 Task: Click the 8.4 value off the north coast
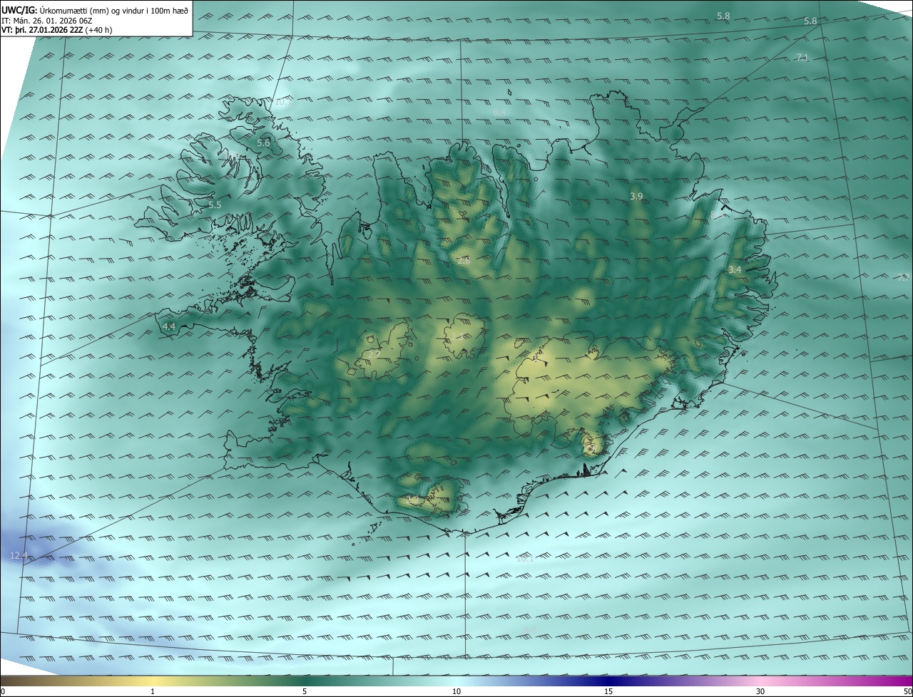499,113
